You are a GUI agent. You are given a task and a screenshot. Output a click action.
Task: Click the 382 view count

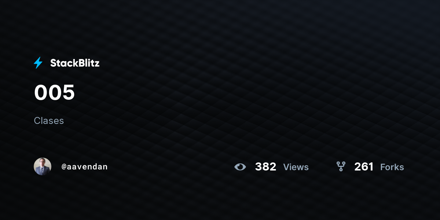[x=265, y=167]
